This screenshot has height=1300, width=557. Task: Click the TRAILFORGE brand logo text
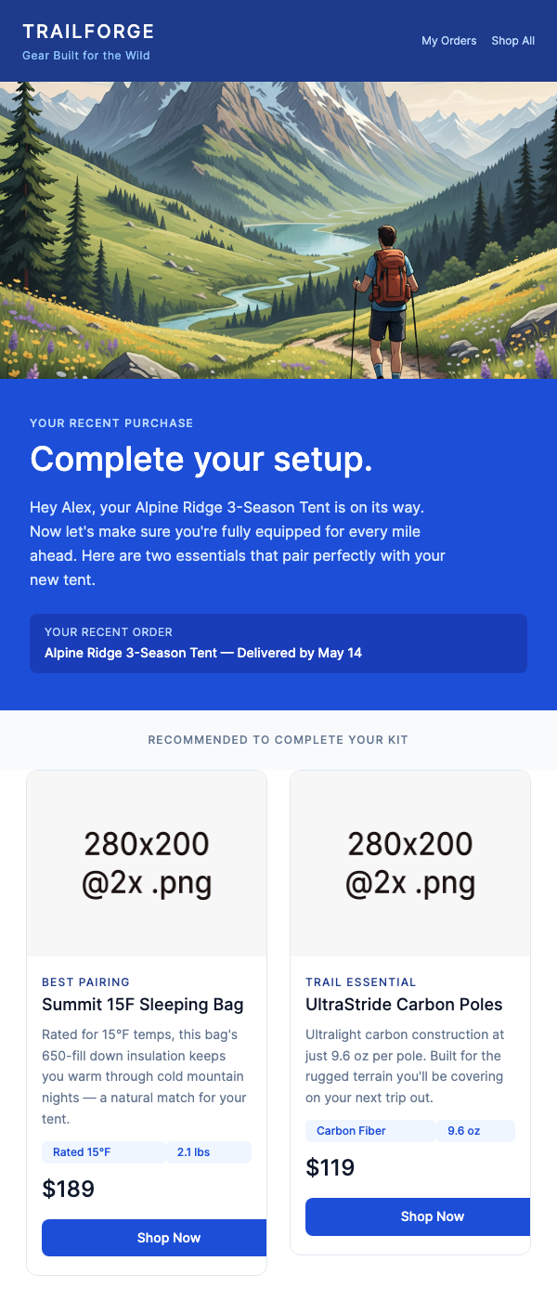(88, 32)
